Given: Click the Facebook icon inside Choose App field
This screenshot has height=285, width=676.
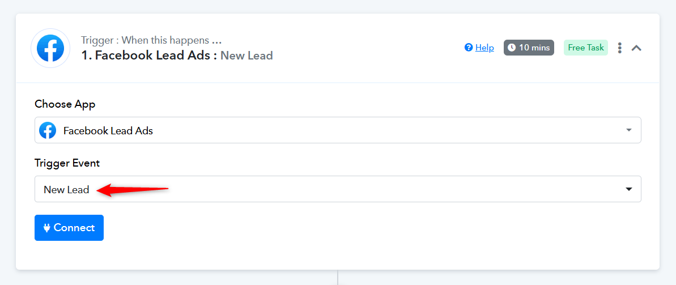Looking at the screenshot, I should coord(48,130).
